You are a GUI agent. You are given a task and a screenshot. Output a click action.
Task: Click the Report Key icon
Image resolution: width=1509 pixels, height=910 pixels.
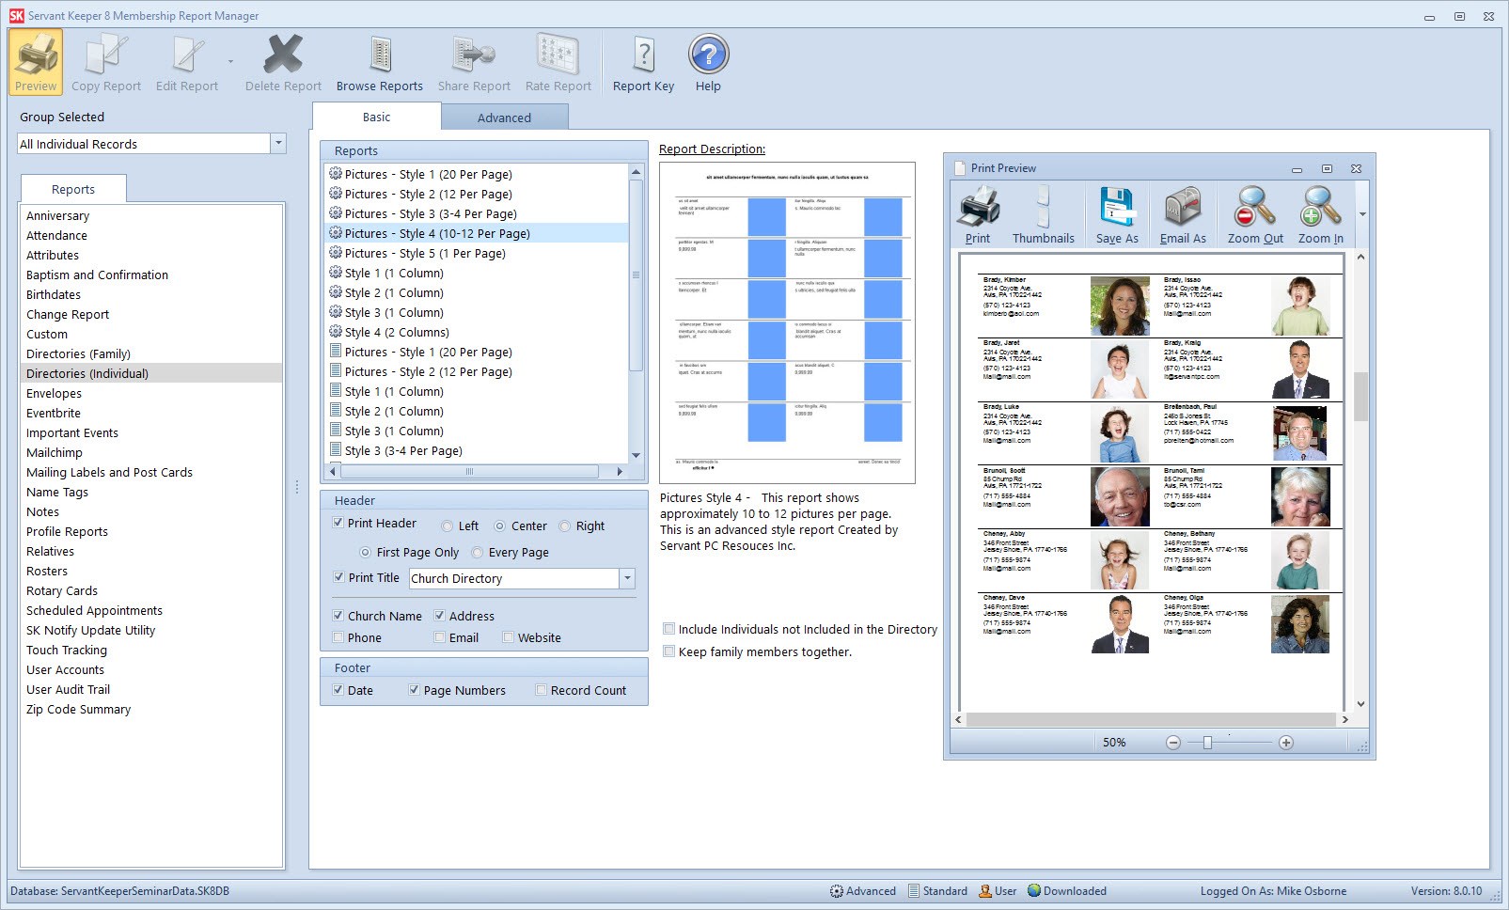point(642,61)
